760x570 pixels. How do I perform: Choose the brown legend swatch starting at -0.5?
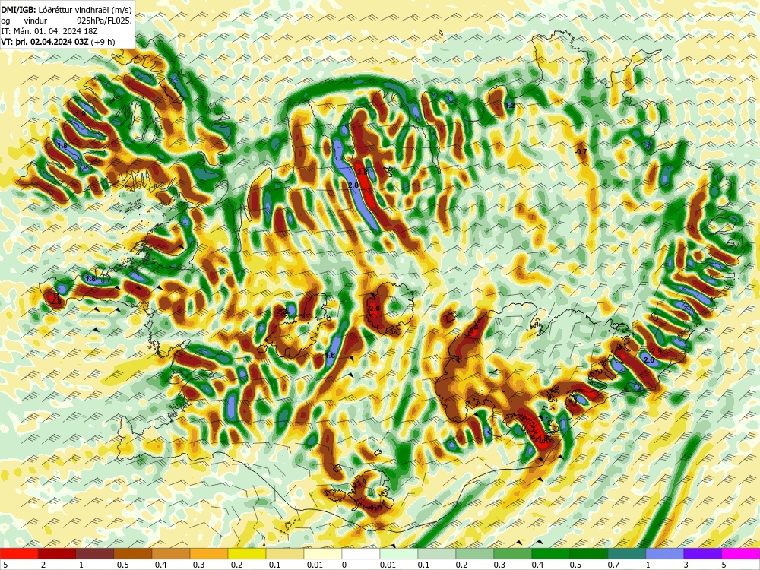[x=133, y=553]
